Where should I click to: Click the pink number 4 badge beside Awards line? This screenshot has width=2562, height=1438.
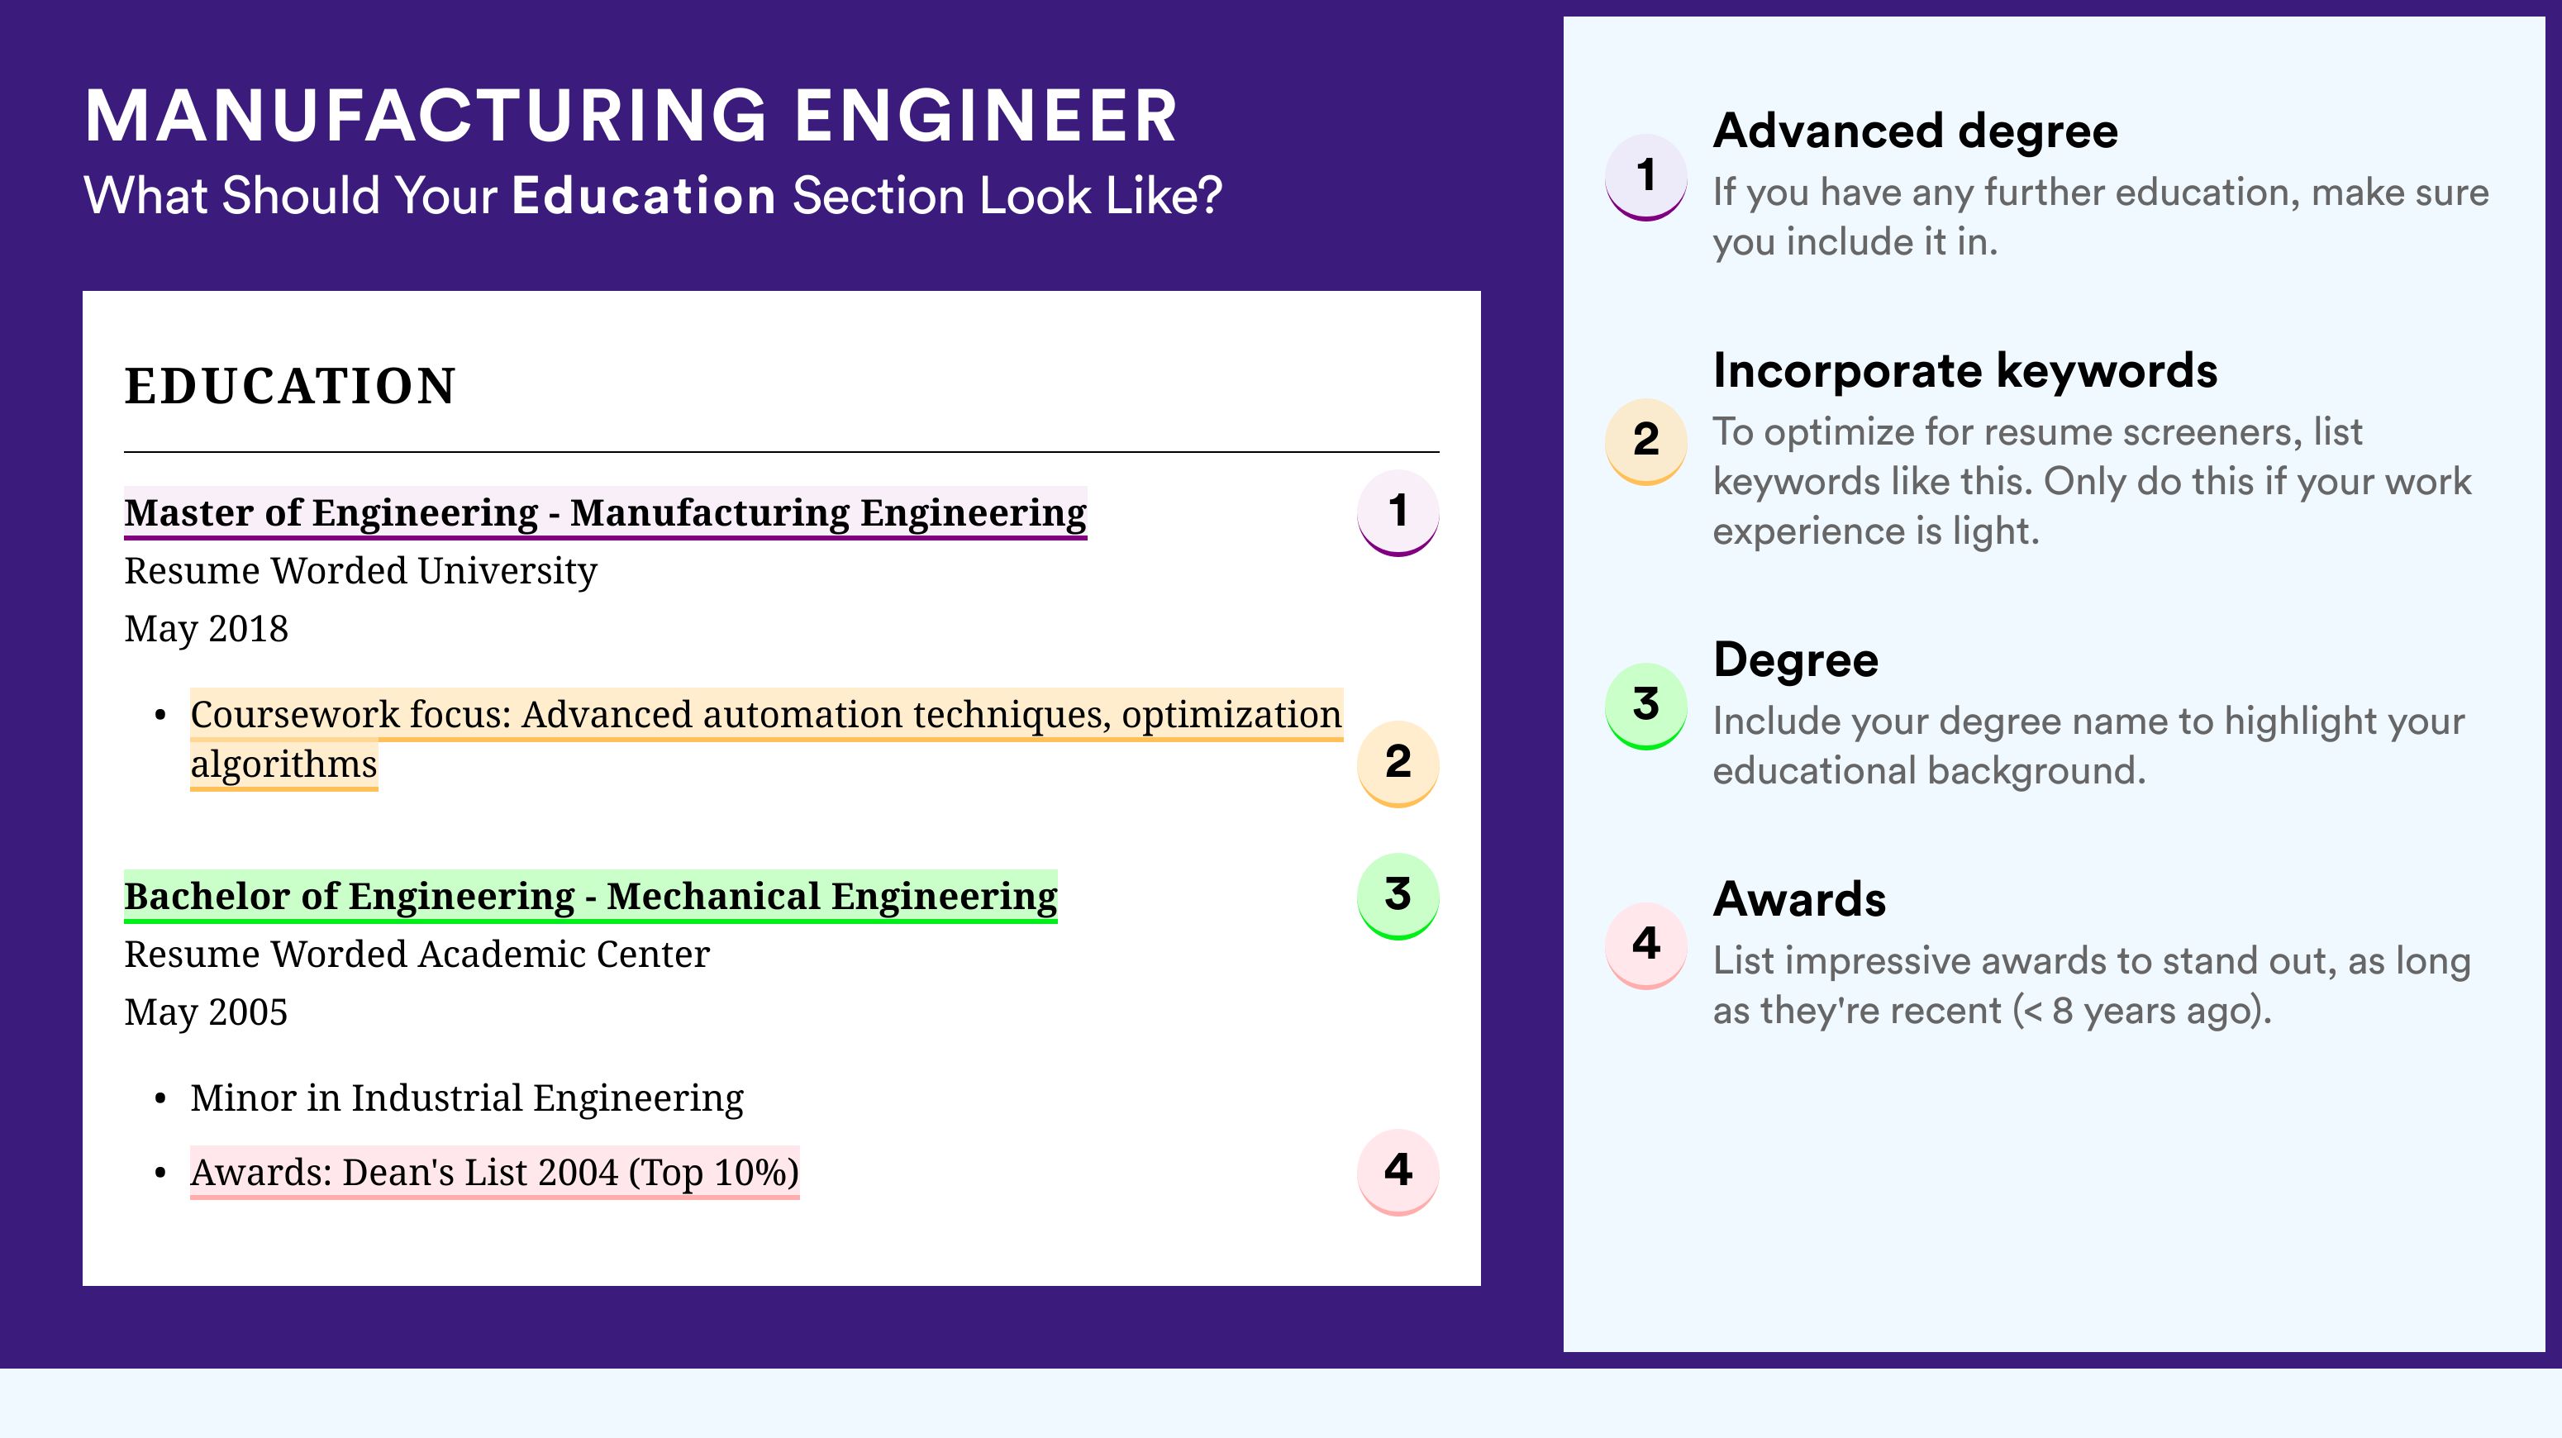pos(1398,1172)
